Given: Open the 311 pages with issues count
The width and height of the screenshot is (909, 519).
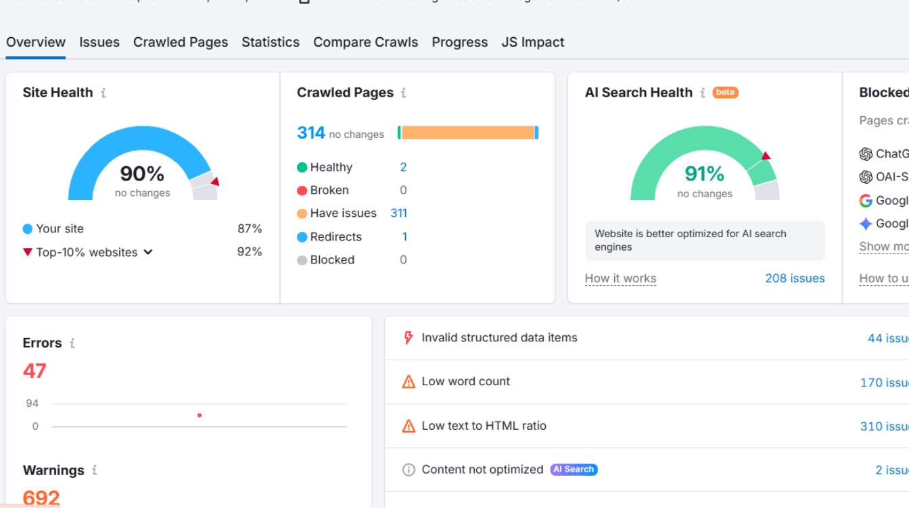Looking at the screenshot, I should tap(398, 213).
